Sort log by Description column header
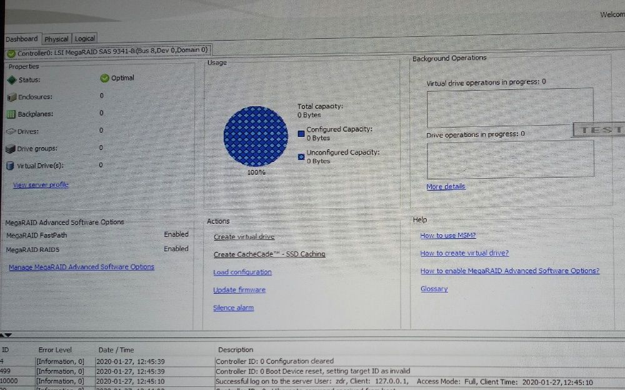625x390 pixels. pyautogui.click(x=236, y=349)
